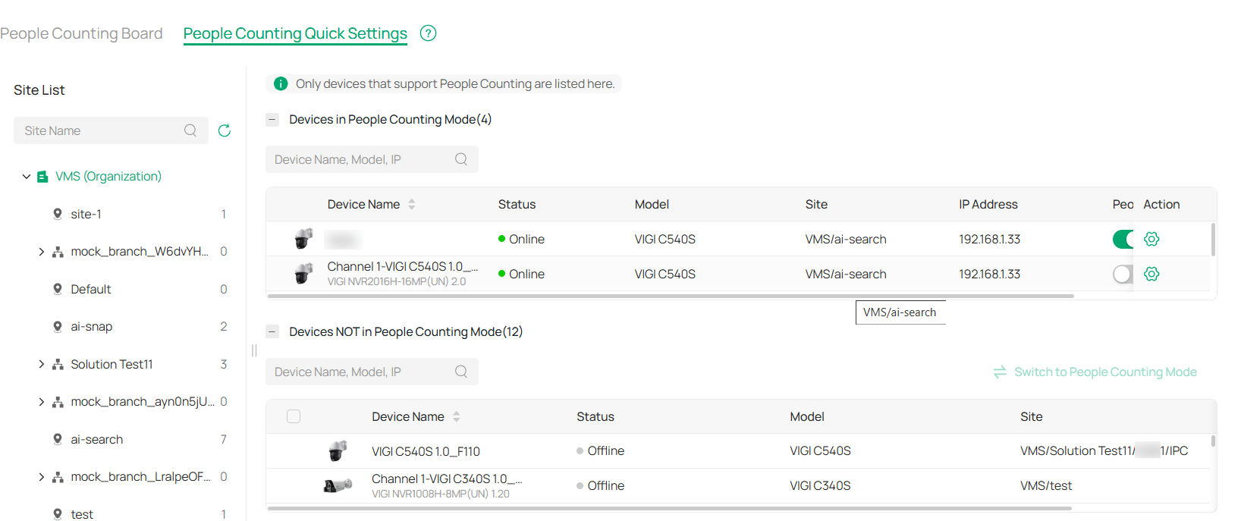Collapse the VMS (Organization) tree node
Image resolution: width=1241 pixels, height=521 pixels.
(27, 177)
